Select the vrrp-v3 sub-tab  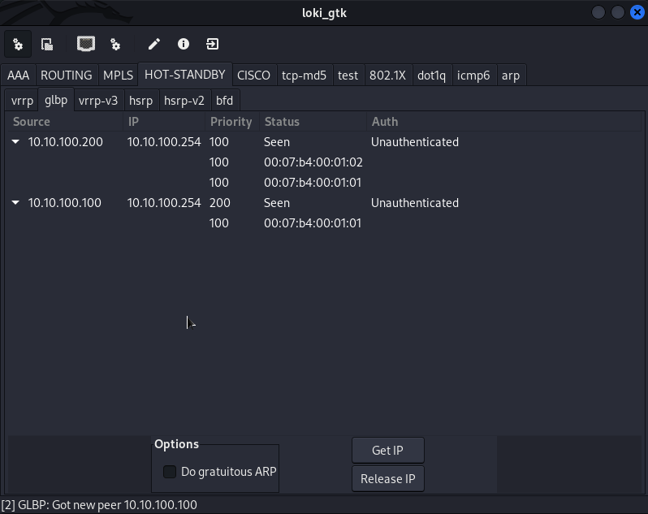[97, 101]
